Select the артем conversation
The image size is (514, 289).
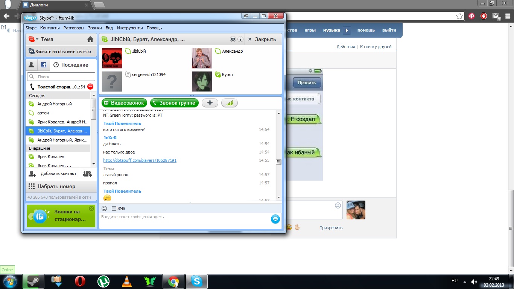pos(58,113)
